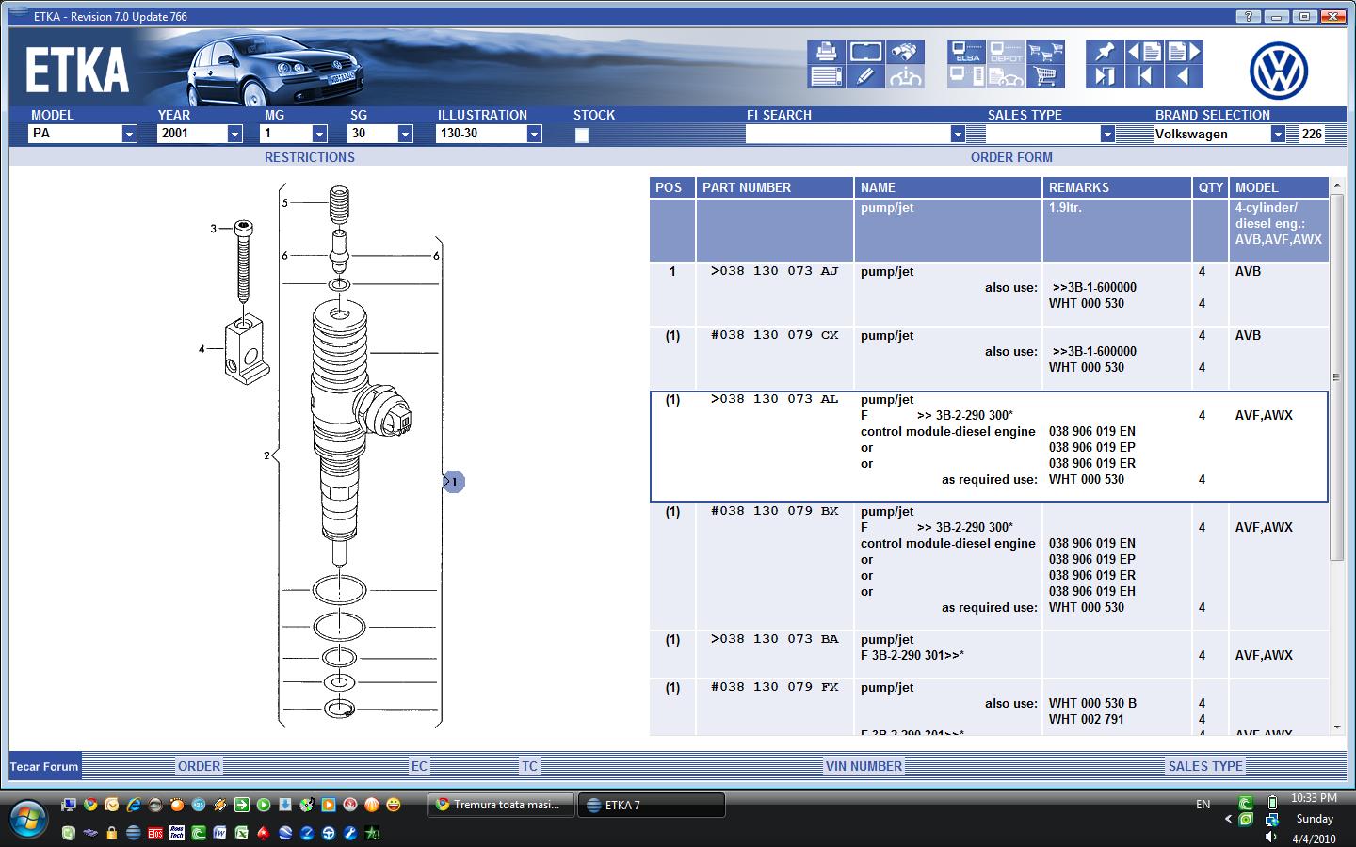Expand the MG dropdown
This screenshot has width=1356, height=847.
319,134
